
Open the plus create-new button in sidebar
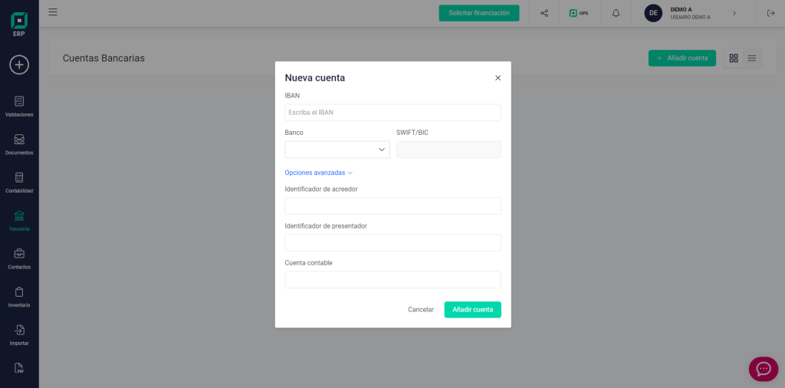pyautogui.click(x=19, y=64)
